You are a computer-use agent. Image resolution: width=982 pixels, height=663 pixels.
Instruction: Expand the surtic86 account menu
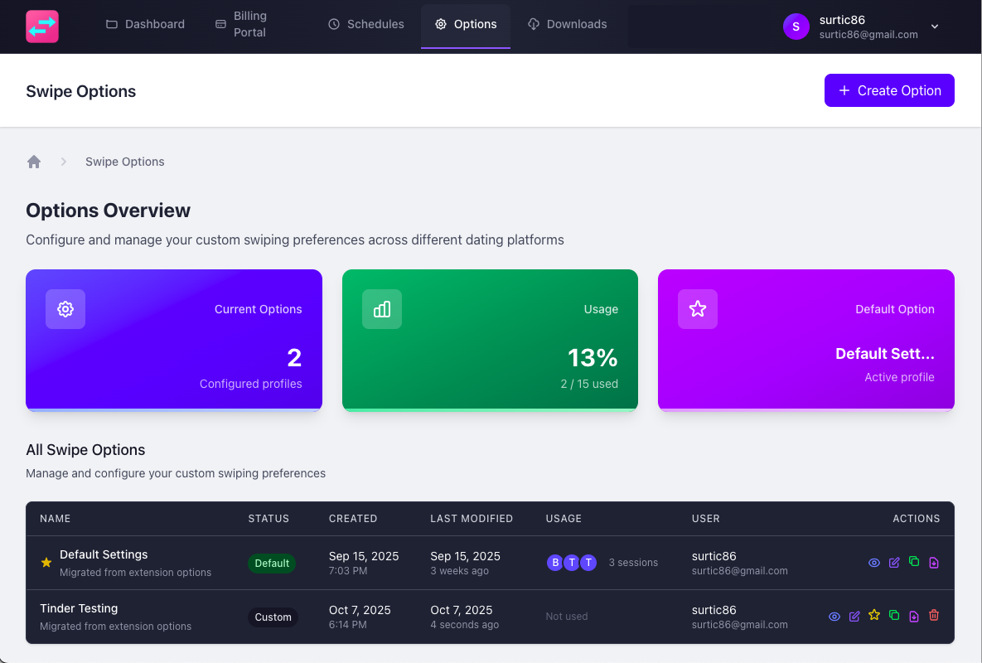(x=935, y=27)
